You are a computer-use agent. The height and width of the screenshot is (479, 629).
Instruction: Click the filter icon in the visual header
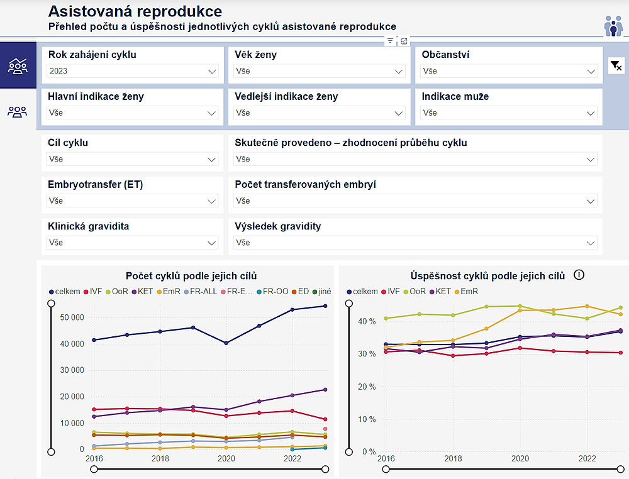click(391, 40)
